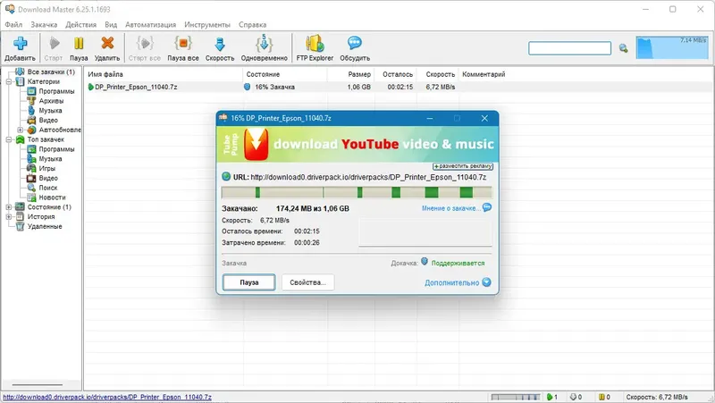
Task: Click the Поддерживается resume status text
Action: tap(458, 263)
